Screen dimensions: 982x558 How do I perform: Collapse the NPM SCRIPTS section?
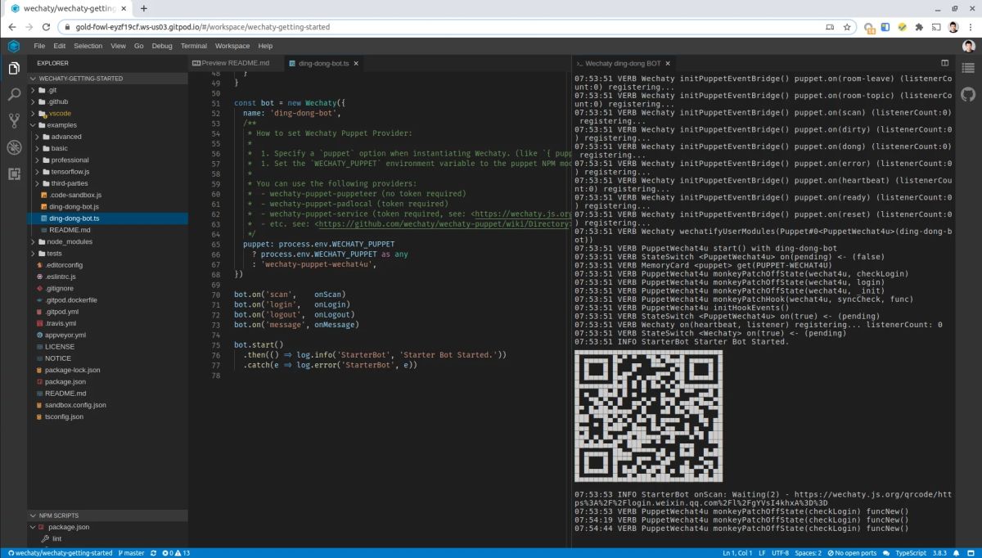[x=107, y=515]
